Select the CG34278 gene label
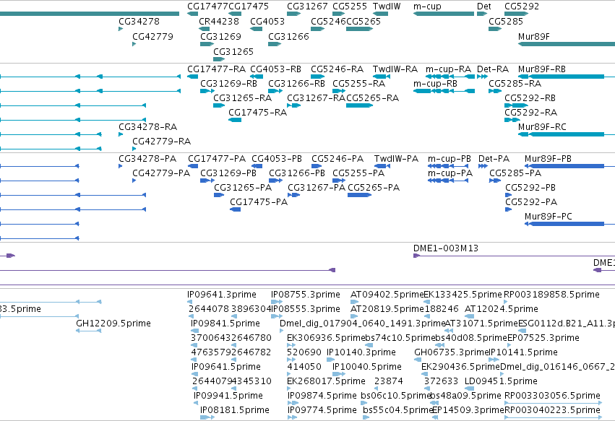 139,21
